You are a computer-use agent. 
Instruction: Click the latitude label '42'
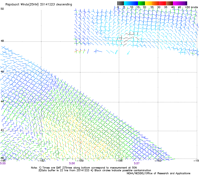coord(2,130)
